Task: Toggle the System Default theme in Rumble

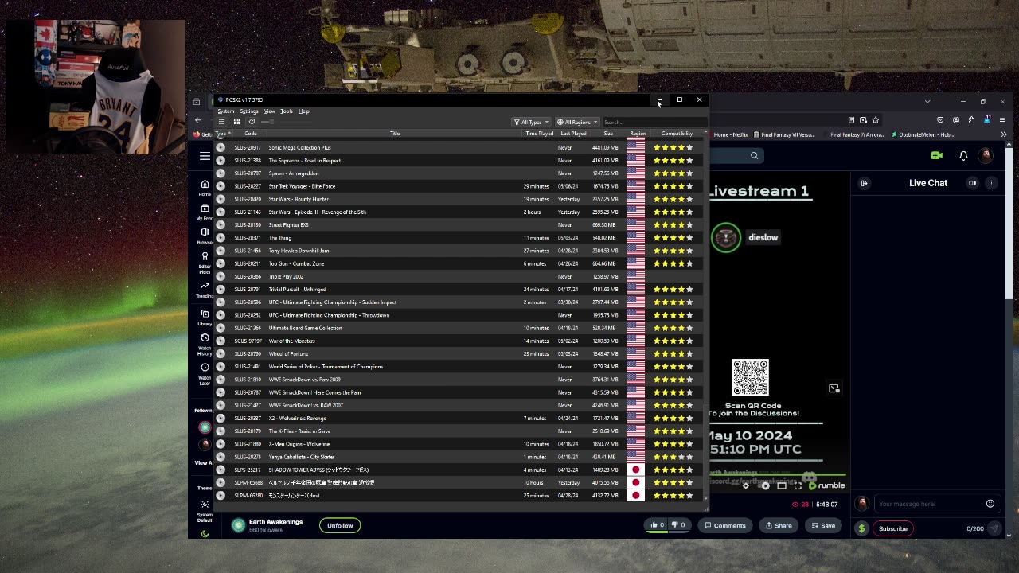Action: (205, 509)
